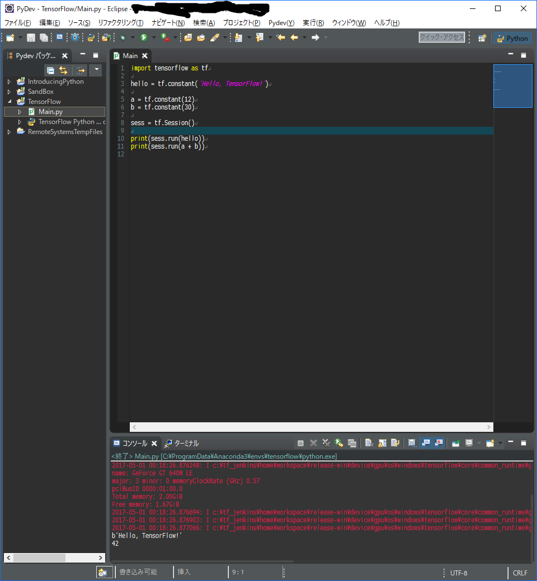The height and width of the screenshot is (581, 537).
Task: Save the current file
Action: point(30,37)
